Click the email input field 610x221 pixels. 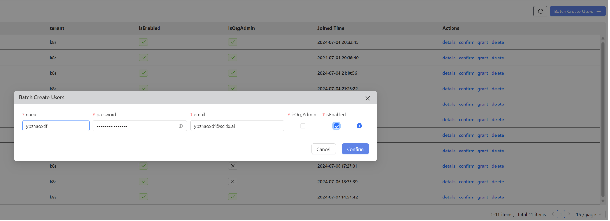237,126
